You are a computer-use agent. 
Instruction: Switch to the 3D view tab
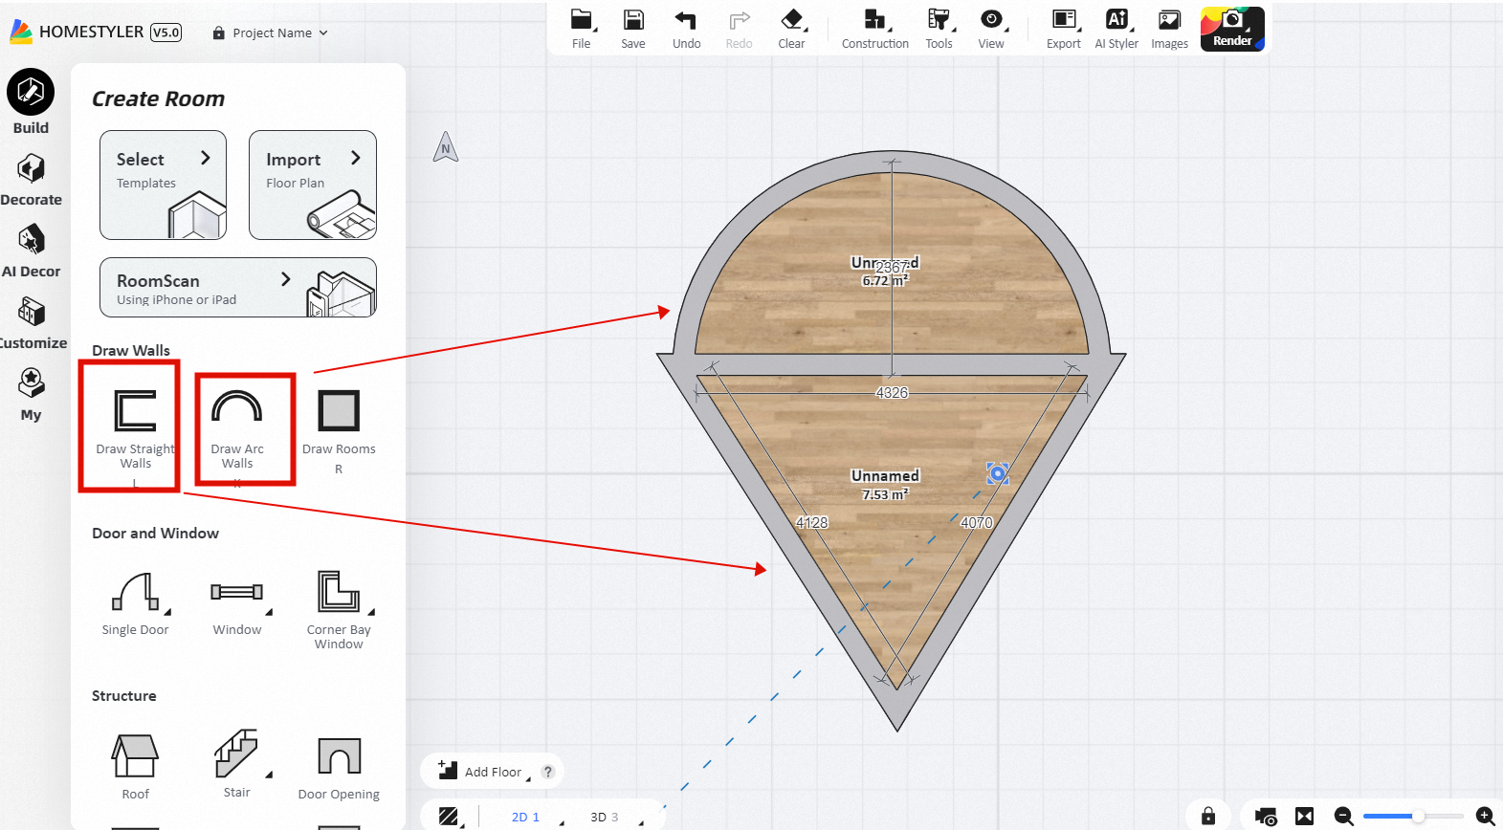[x=604, y=817]
